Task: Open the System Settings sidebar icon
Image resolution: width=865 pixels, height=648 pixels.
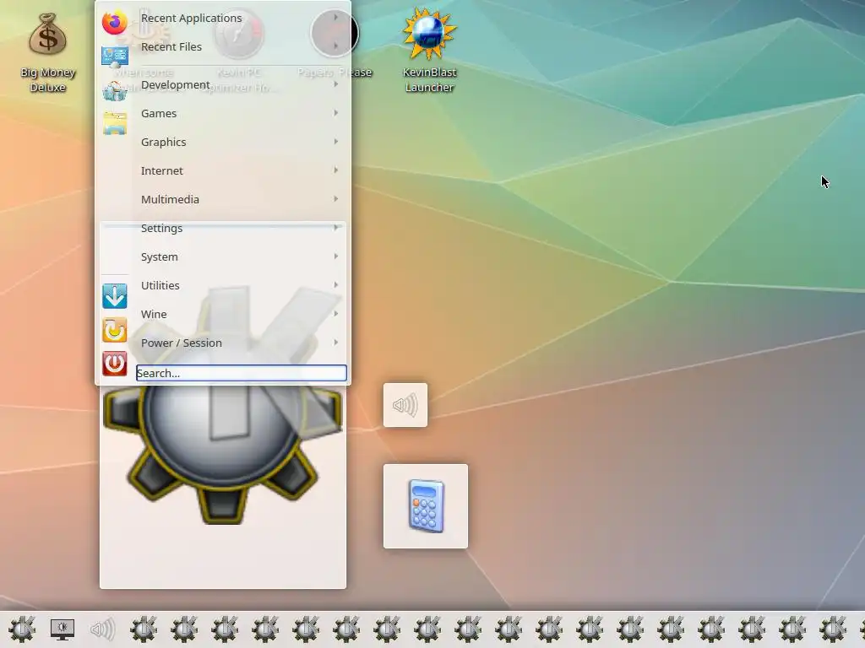Action: point(115,57)
